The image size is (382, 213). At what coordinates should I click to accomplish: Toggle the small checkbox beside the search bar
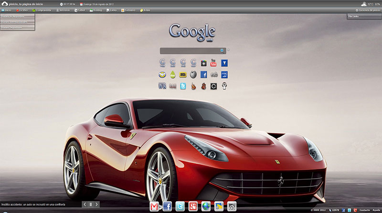(228, 50)
